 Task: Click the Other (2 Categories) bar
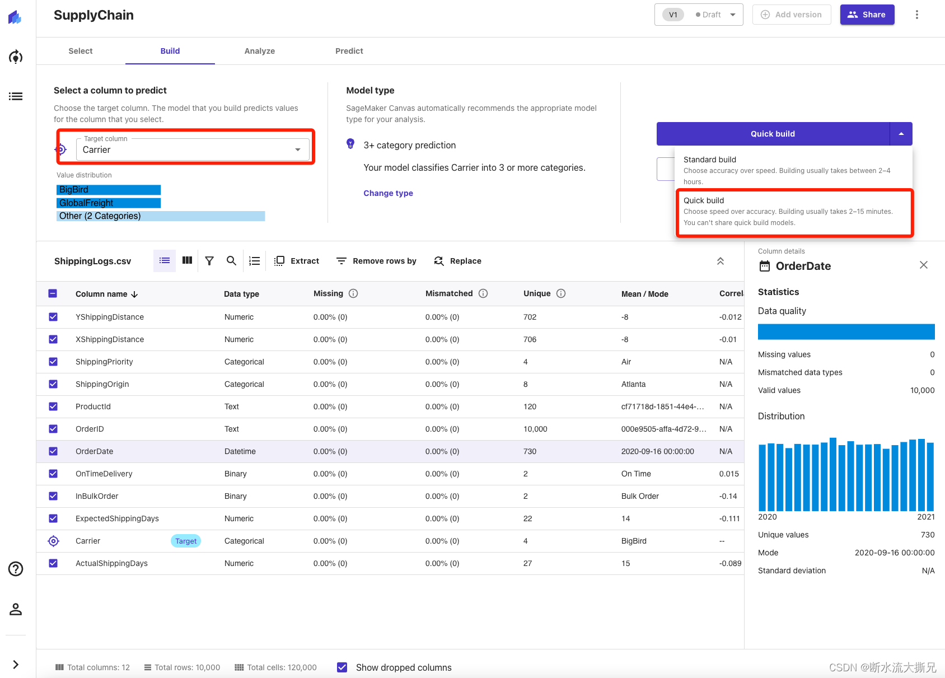point(161,216)
